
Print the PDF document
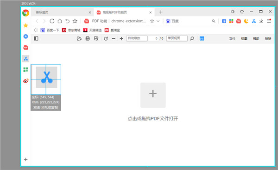(88, 38)
